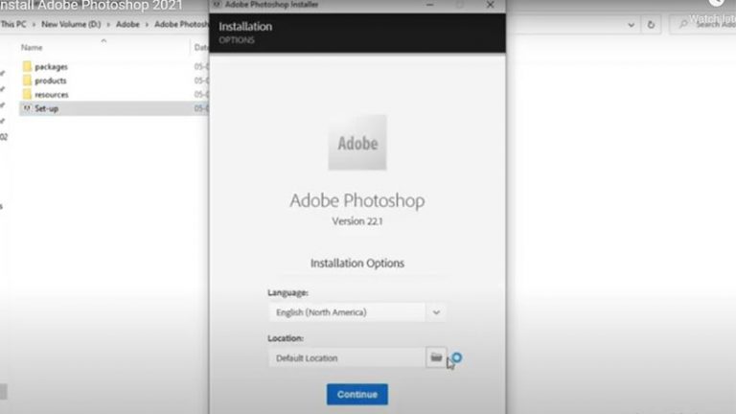Select the products folder in File Explorer
Screen dimensions: 736x414
point(51,80)
